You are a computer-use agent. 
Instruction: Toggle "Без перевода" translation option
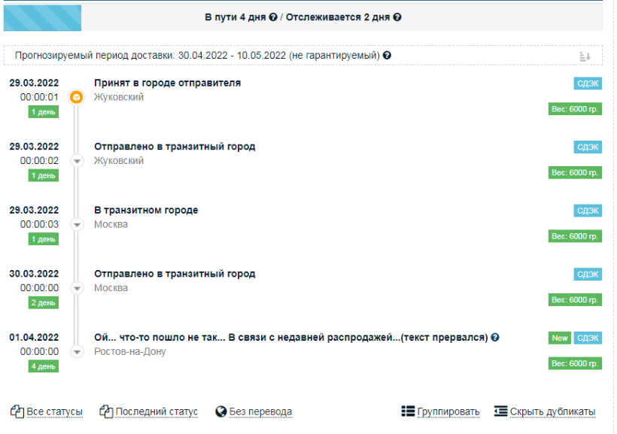[x=254, y=411]
